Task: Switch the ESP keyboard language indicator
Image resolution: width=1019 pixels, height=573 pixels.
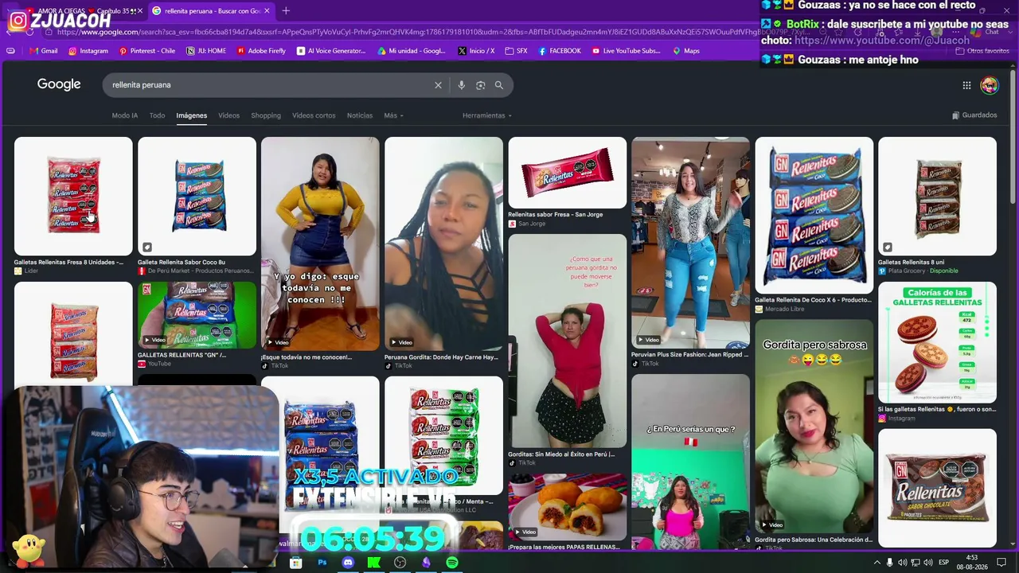Action: tap(943, 563)
